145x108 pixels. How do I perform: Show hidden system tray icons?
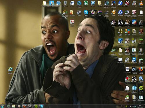coord(124,106)
